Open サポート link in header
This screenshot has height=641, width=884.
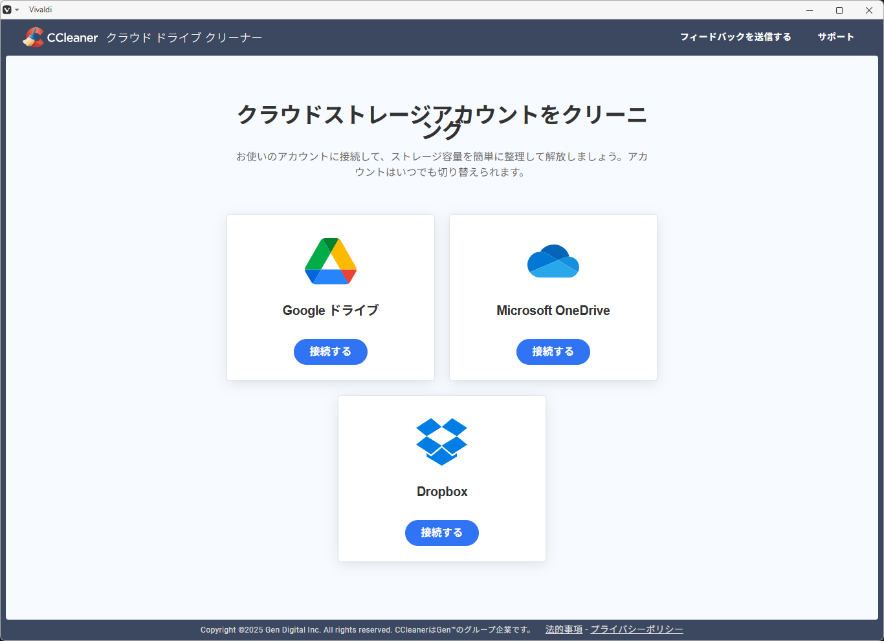point(836,37)
